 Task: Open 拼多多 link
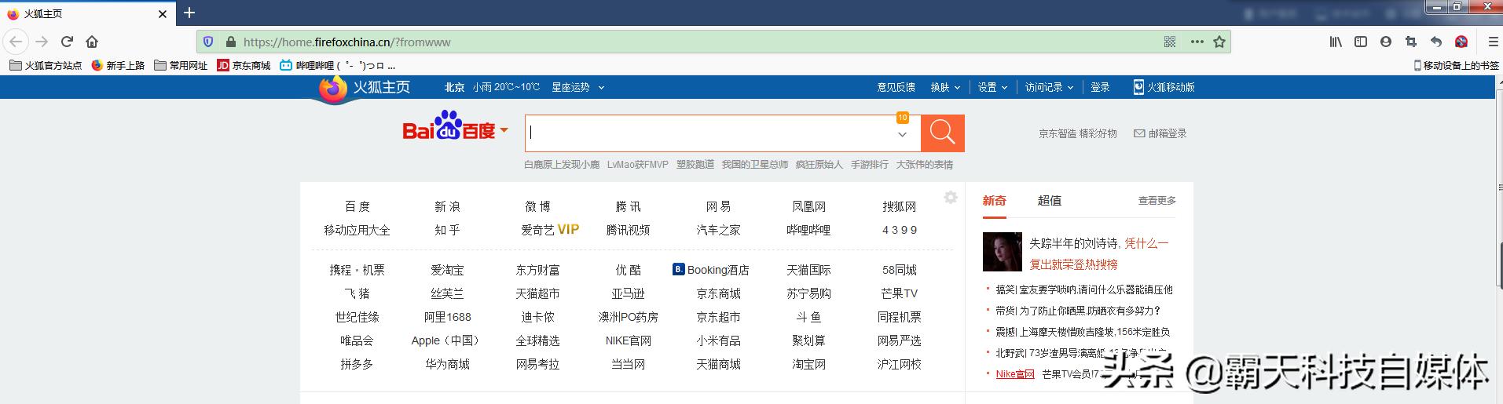point(357,364)
